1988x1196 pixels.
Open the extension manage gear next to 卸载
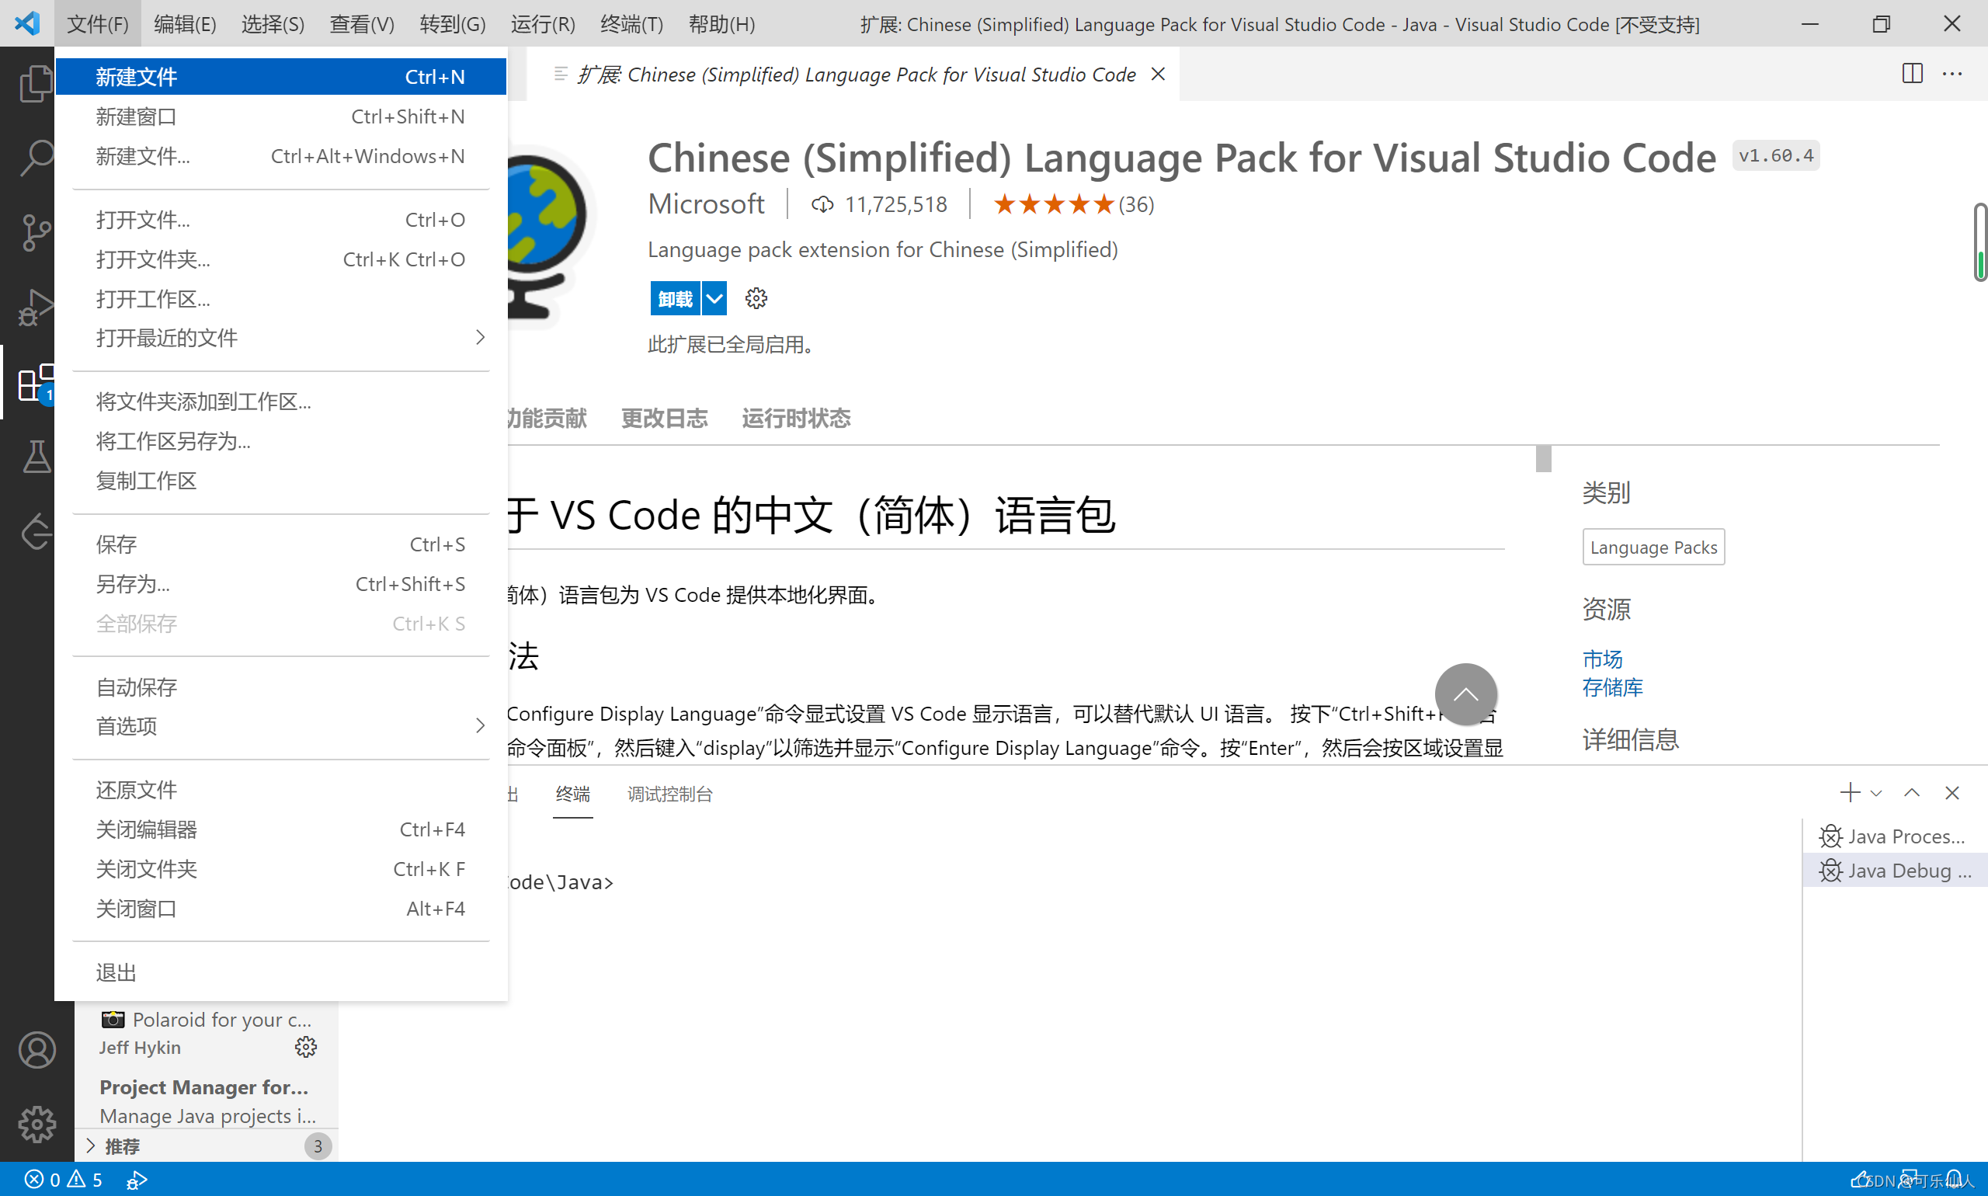(756, 298)
